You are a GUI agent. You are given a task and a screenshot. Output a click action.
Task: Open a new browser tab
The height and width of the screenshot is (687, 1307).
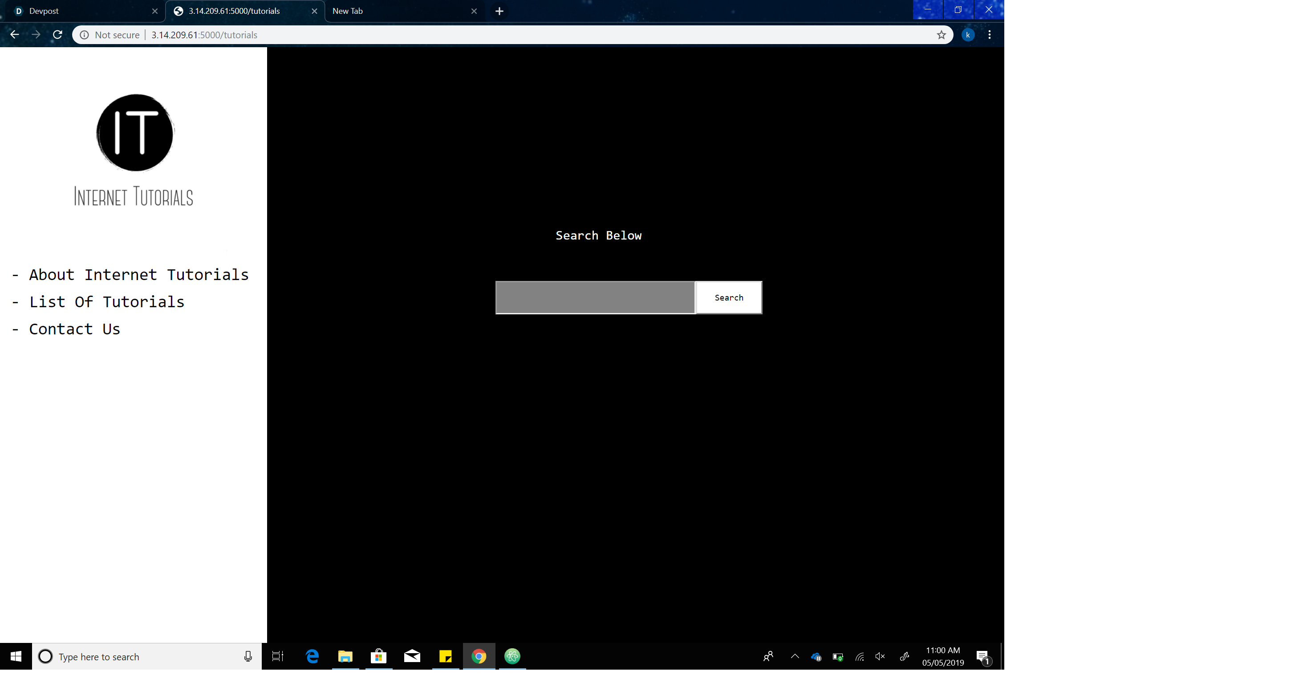[499, 11]
